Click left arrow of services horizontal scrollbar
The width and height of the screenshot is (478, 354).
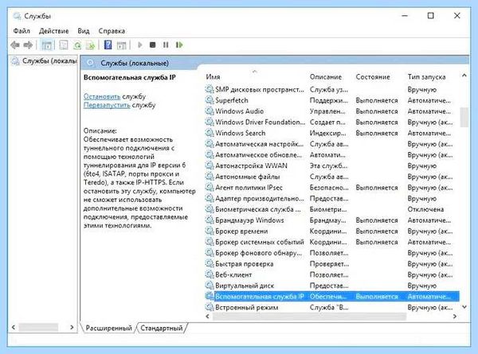pyautogui.click(x=208, y=317)
